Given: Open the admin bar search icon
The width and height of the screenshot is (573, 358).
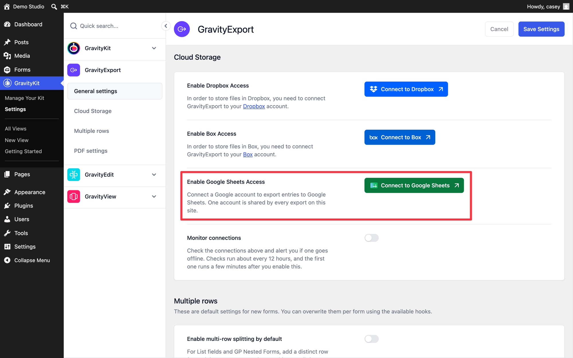Looking at the screenshot, I should click(54, 6).
